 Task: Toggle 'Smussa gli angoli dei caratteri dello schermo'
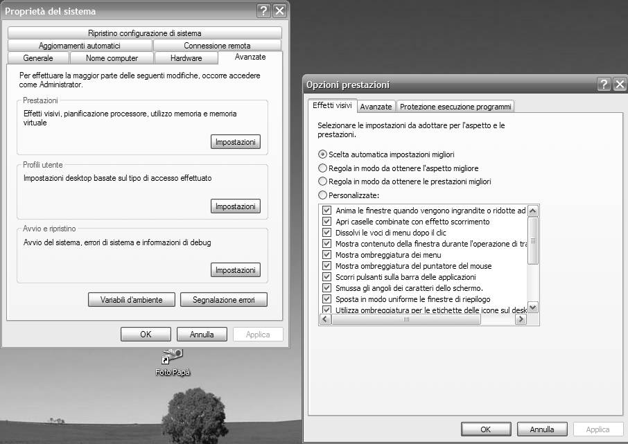[x=327, y=288]
